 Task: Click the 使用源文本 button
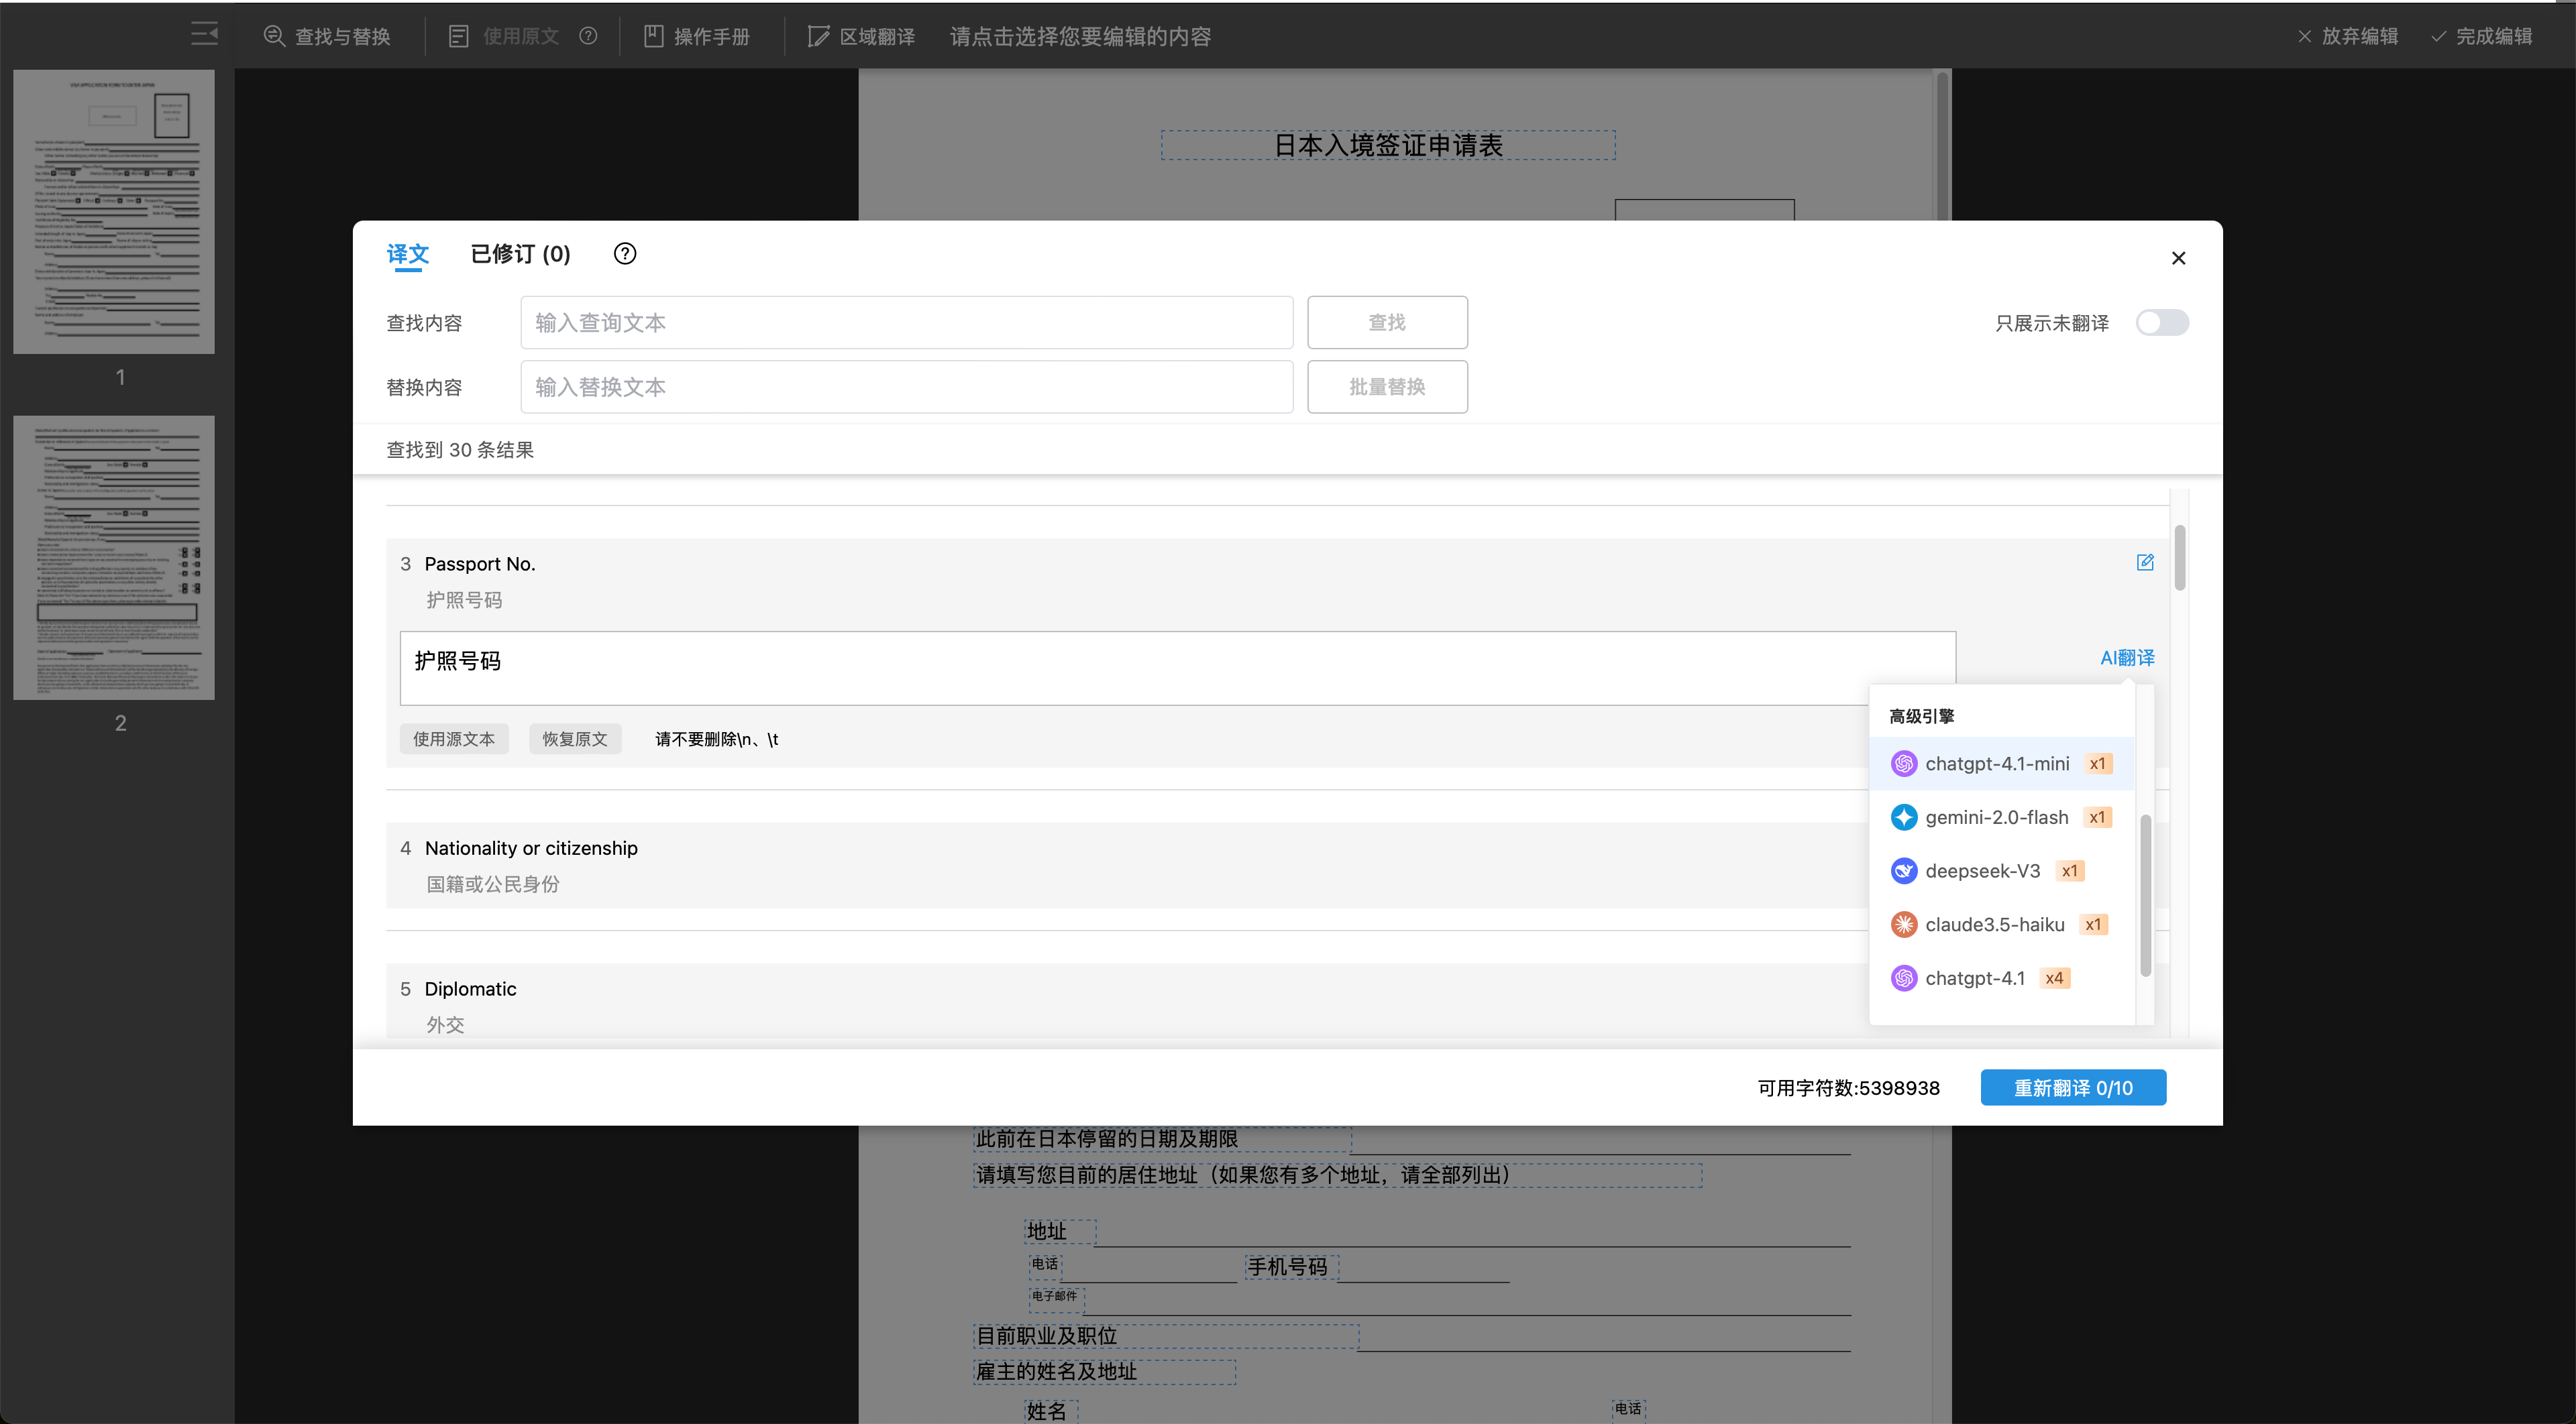[454, 738]
